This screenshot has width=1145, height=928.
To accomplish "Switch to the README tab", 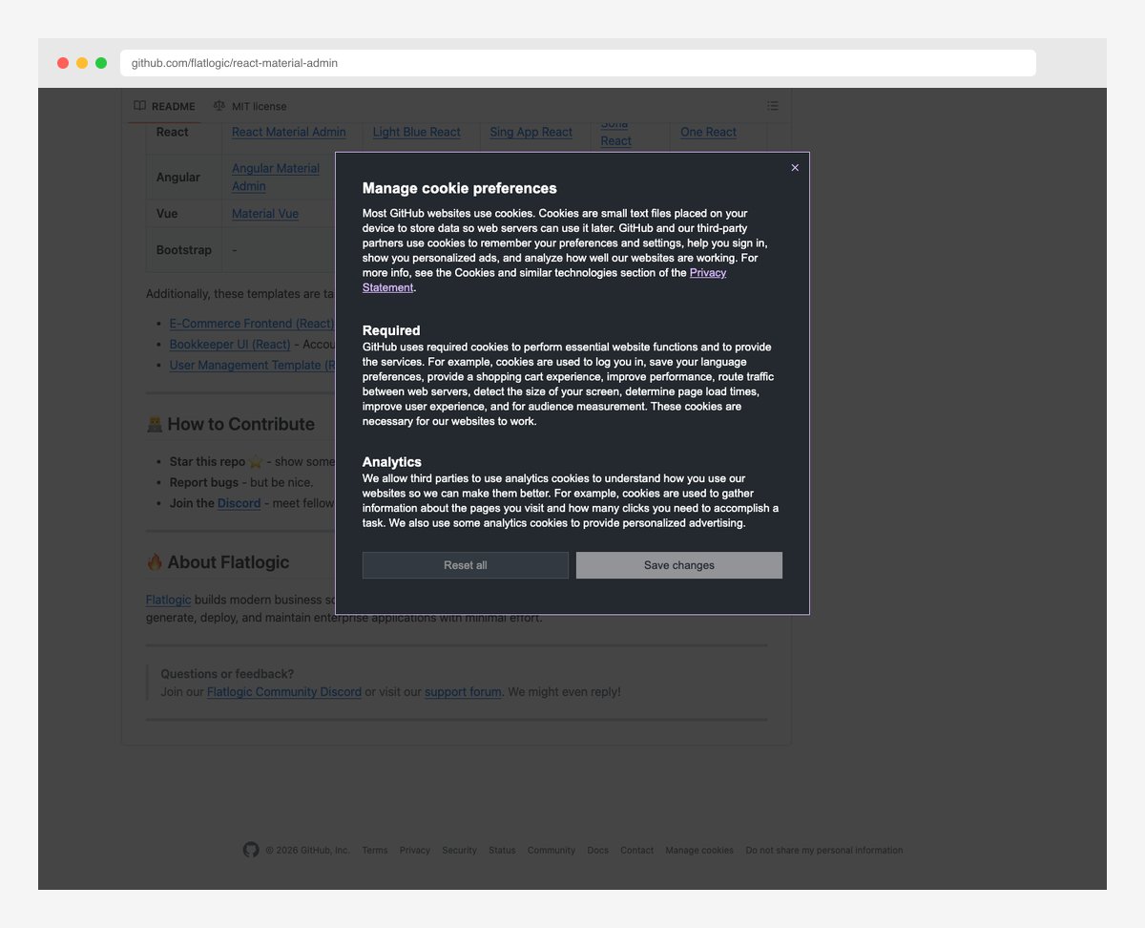I will point(165,106).
